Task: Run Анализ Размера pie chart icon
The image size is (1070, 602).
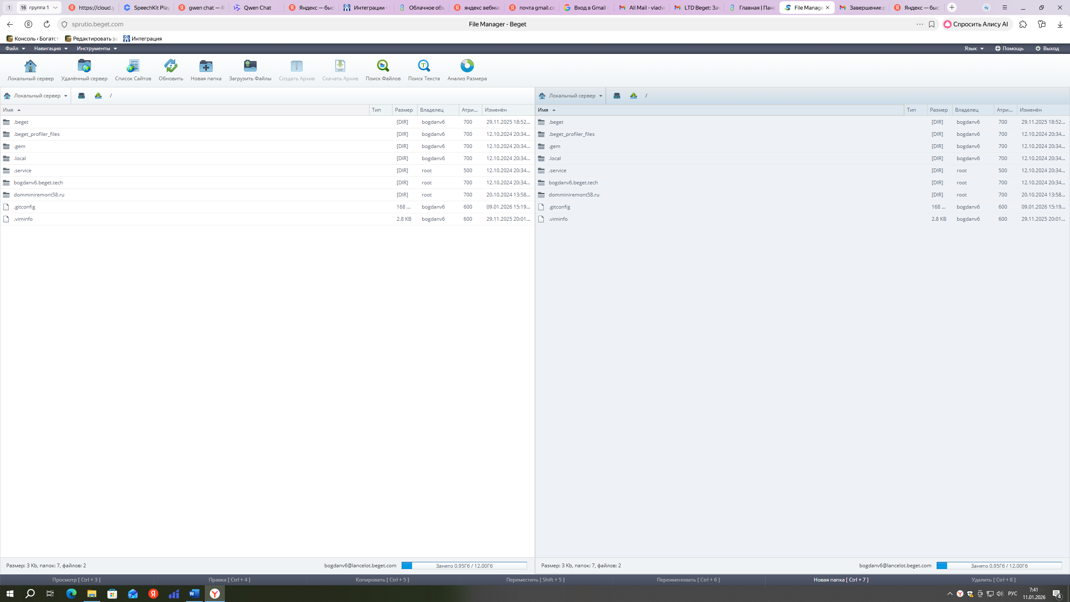Action: click(467, 66)
